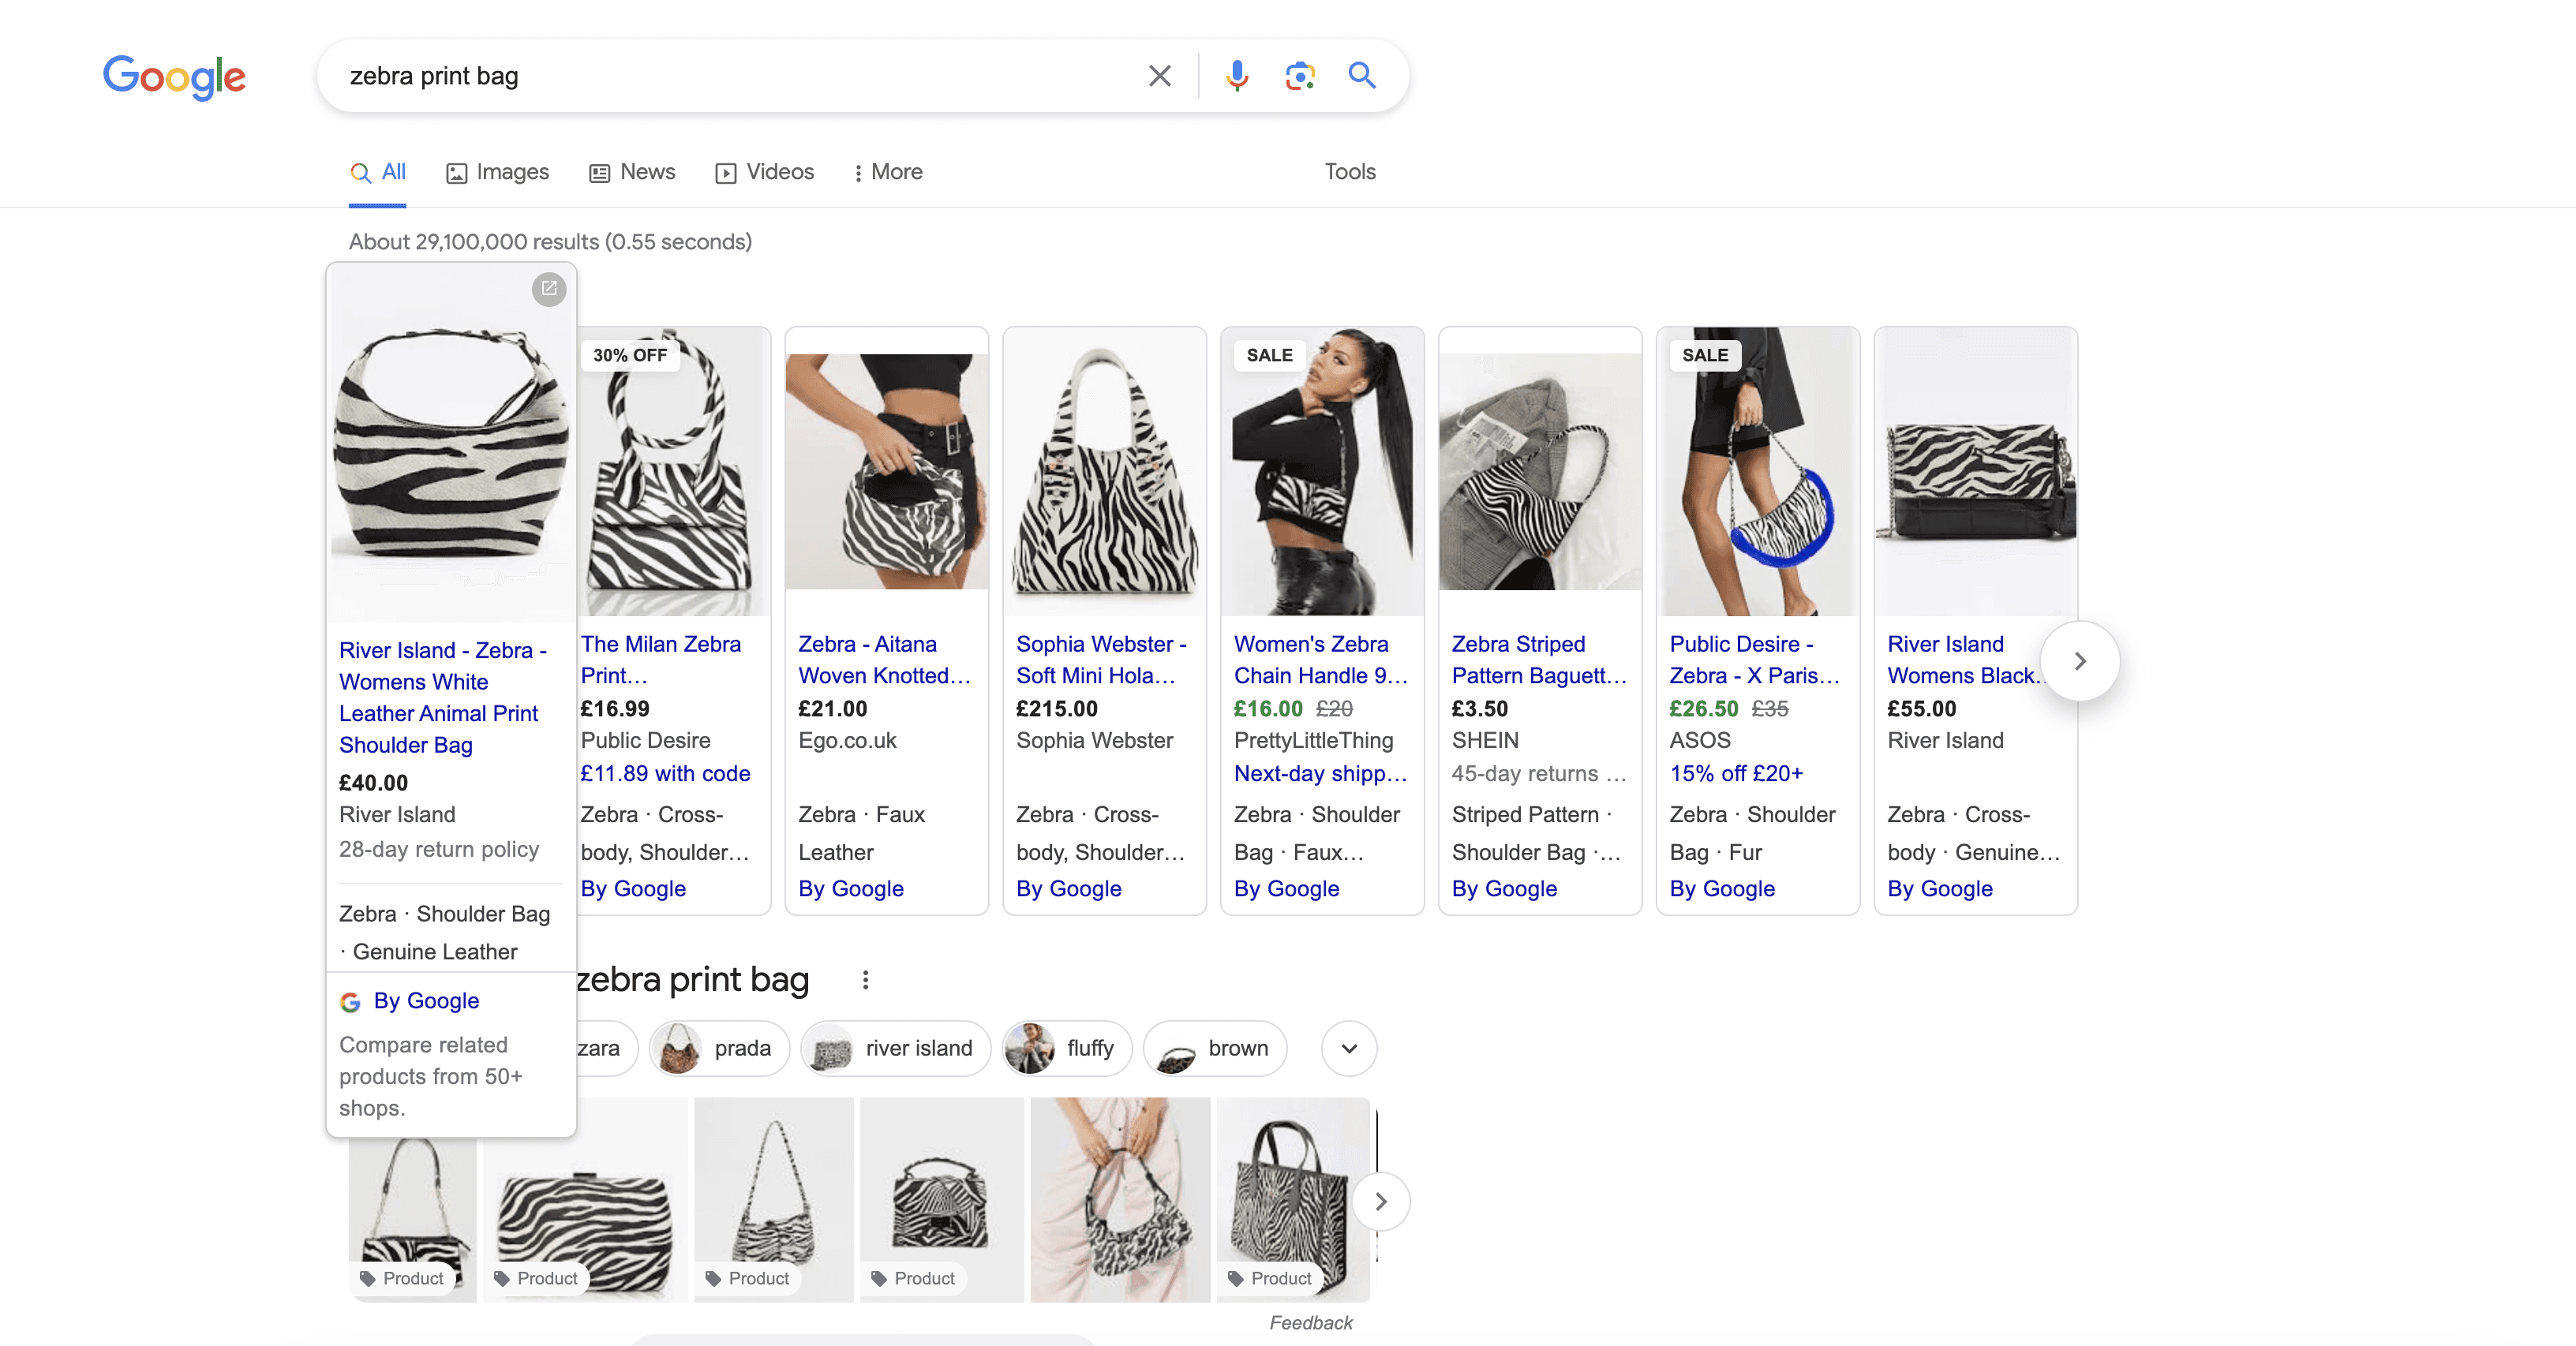Open Zebra - Aitana Woven Knotted product link
This screenshot has height=1346, width=2576.
pos(884,659)
